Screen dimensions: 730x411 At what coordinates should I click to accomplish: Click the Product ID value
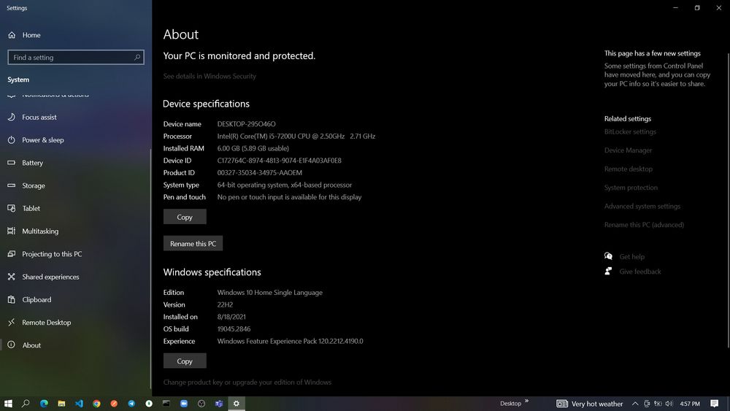[259, 173]
